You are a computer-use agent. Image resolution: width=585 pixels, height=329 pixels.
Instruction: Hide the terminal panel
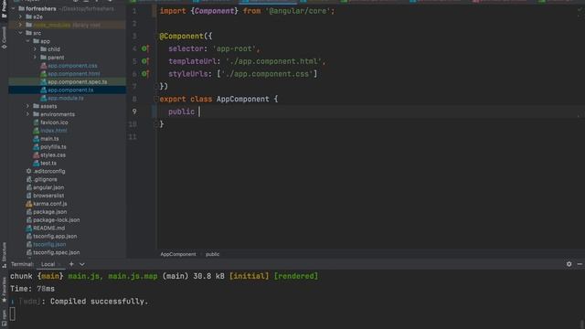tap(580, 264)
